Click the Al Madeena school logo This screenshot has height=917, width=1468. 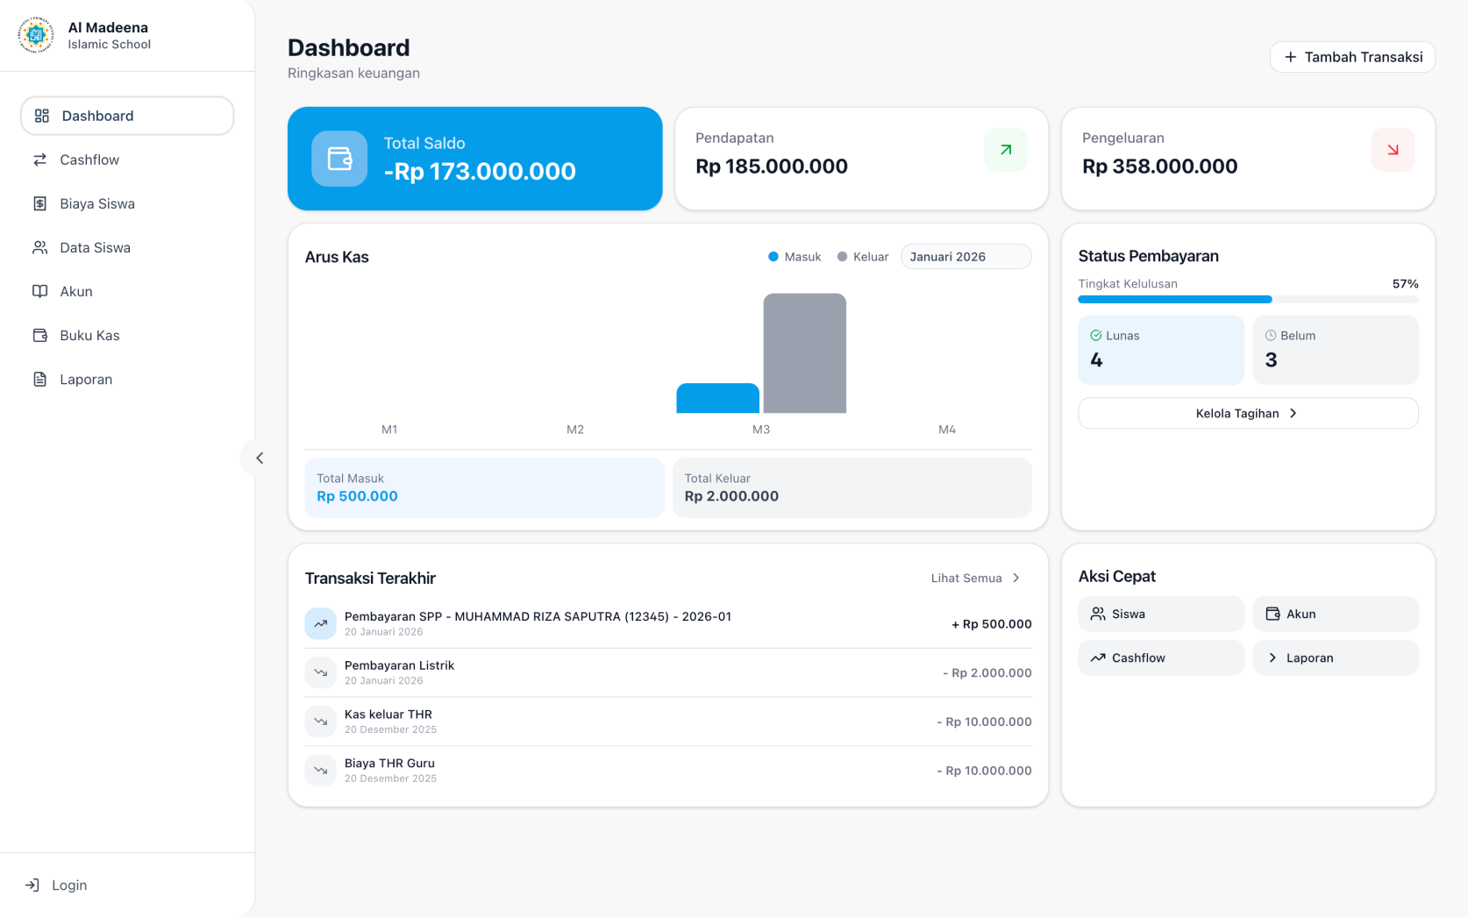(x=35, y=35)
